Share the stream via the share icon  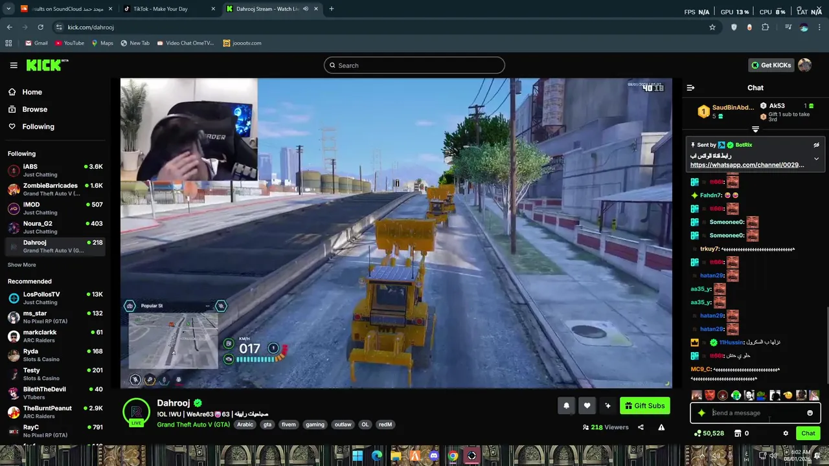point(641,427)
